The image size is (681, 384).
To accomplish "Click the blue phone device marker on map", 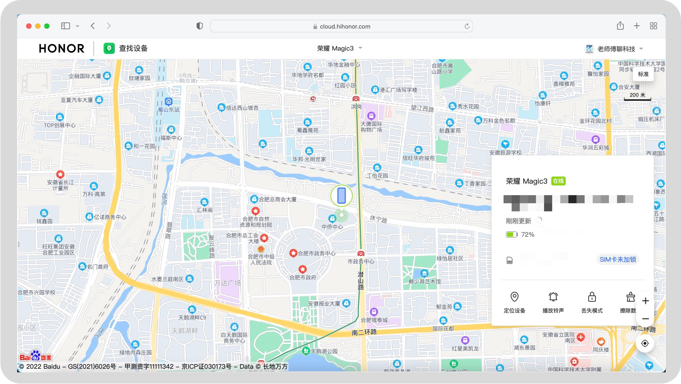I will (x=341, y=196).
